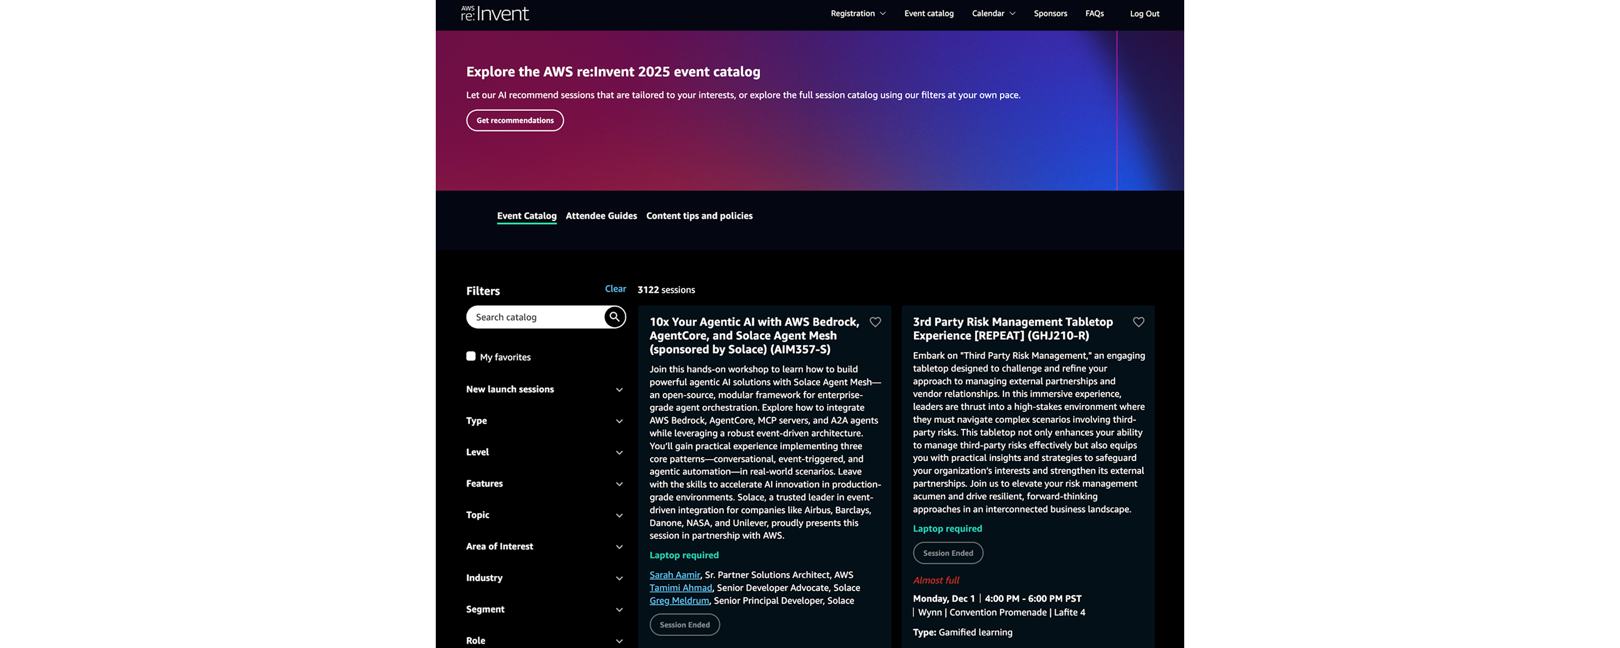Viewport: 1620px width, 648px height.
Task: Expand the Type filter
Action: tap(545, 421)
